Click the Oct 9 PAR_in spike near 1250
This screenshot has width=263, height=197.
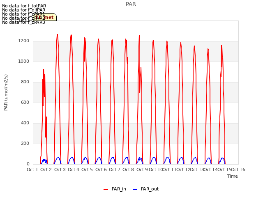click(139, 36)
